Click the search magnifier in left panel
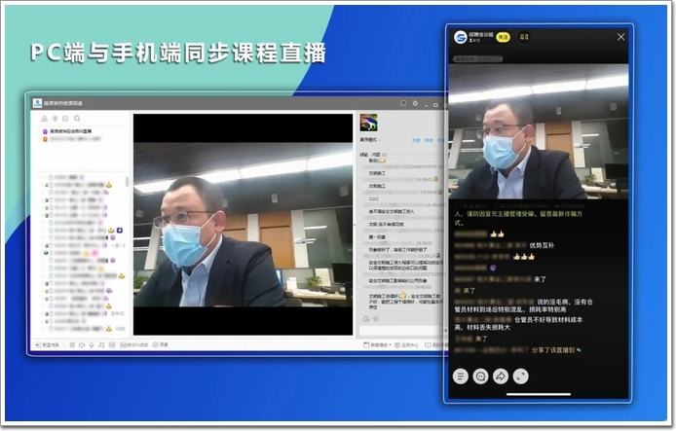 point(77,119)
